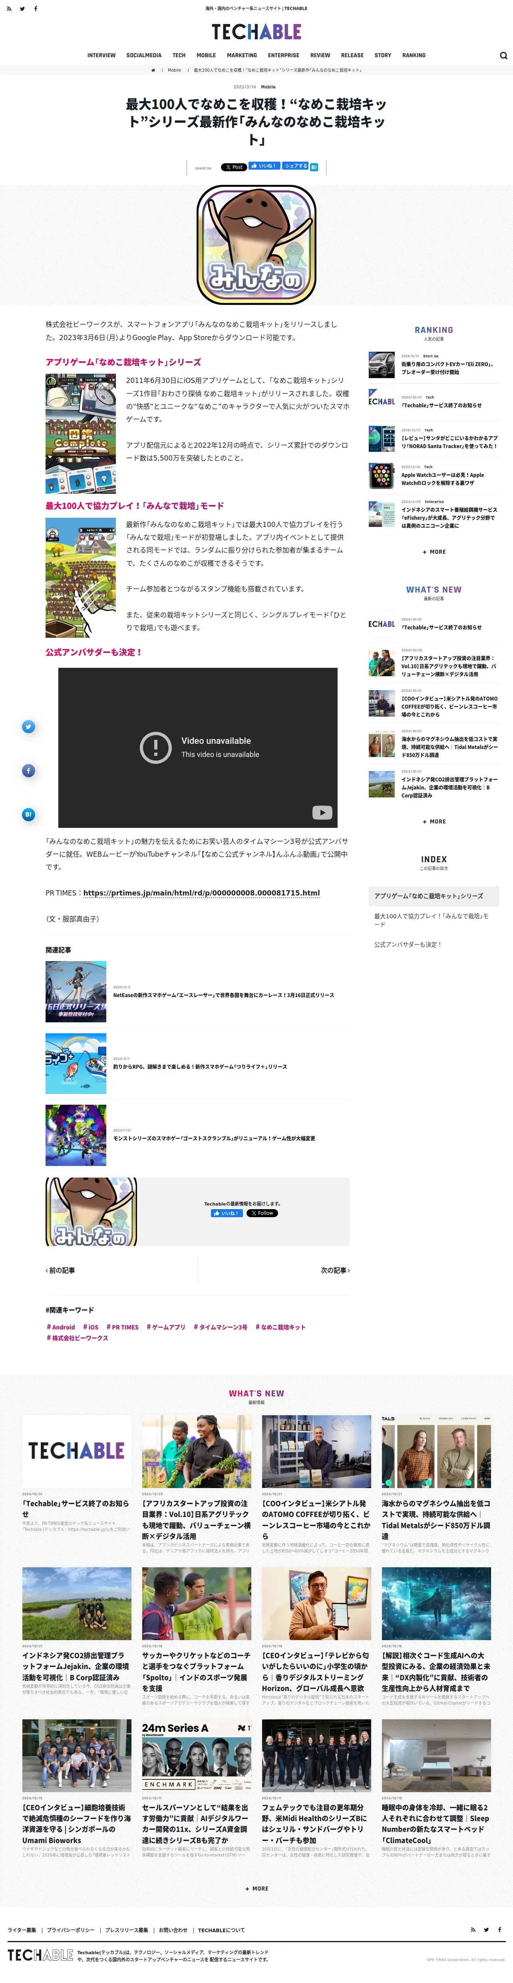Click the TECHABLE logo in the footer
513x1983 pixels.
(x=40, y=1955)
